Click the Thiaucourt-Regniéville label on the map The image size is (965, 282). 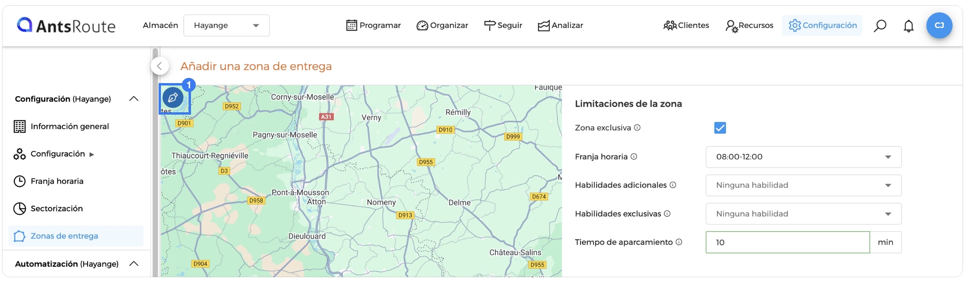(x=210, y=156)
